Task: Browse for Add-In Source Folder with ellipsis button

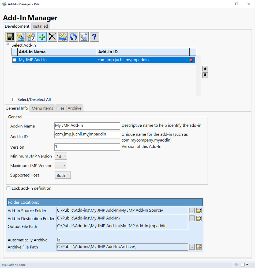Action: [192, 211]
